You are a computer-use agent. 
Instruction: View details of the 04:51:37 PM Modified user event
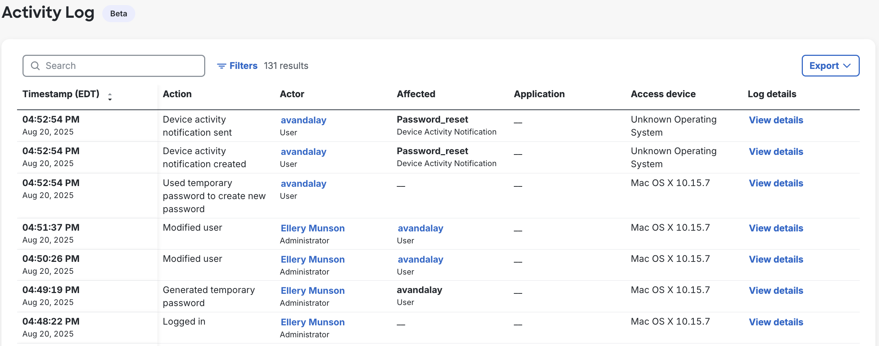(776, 228)
